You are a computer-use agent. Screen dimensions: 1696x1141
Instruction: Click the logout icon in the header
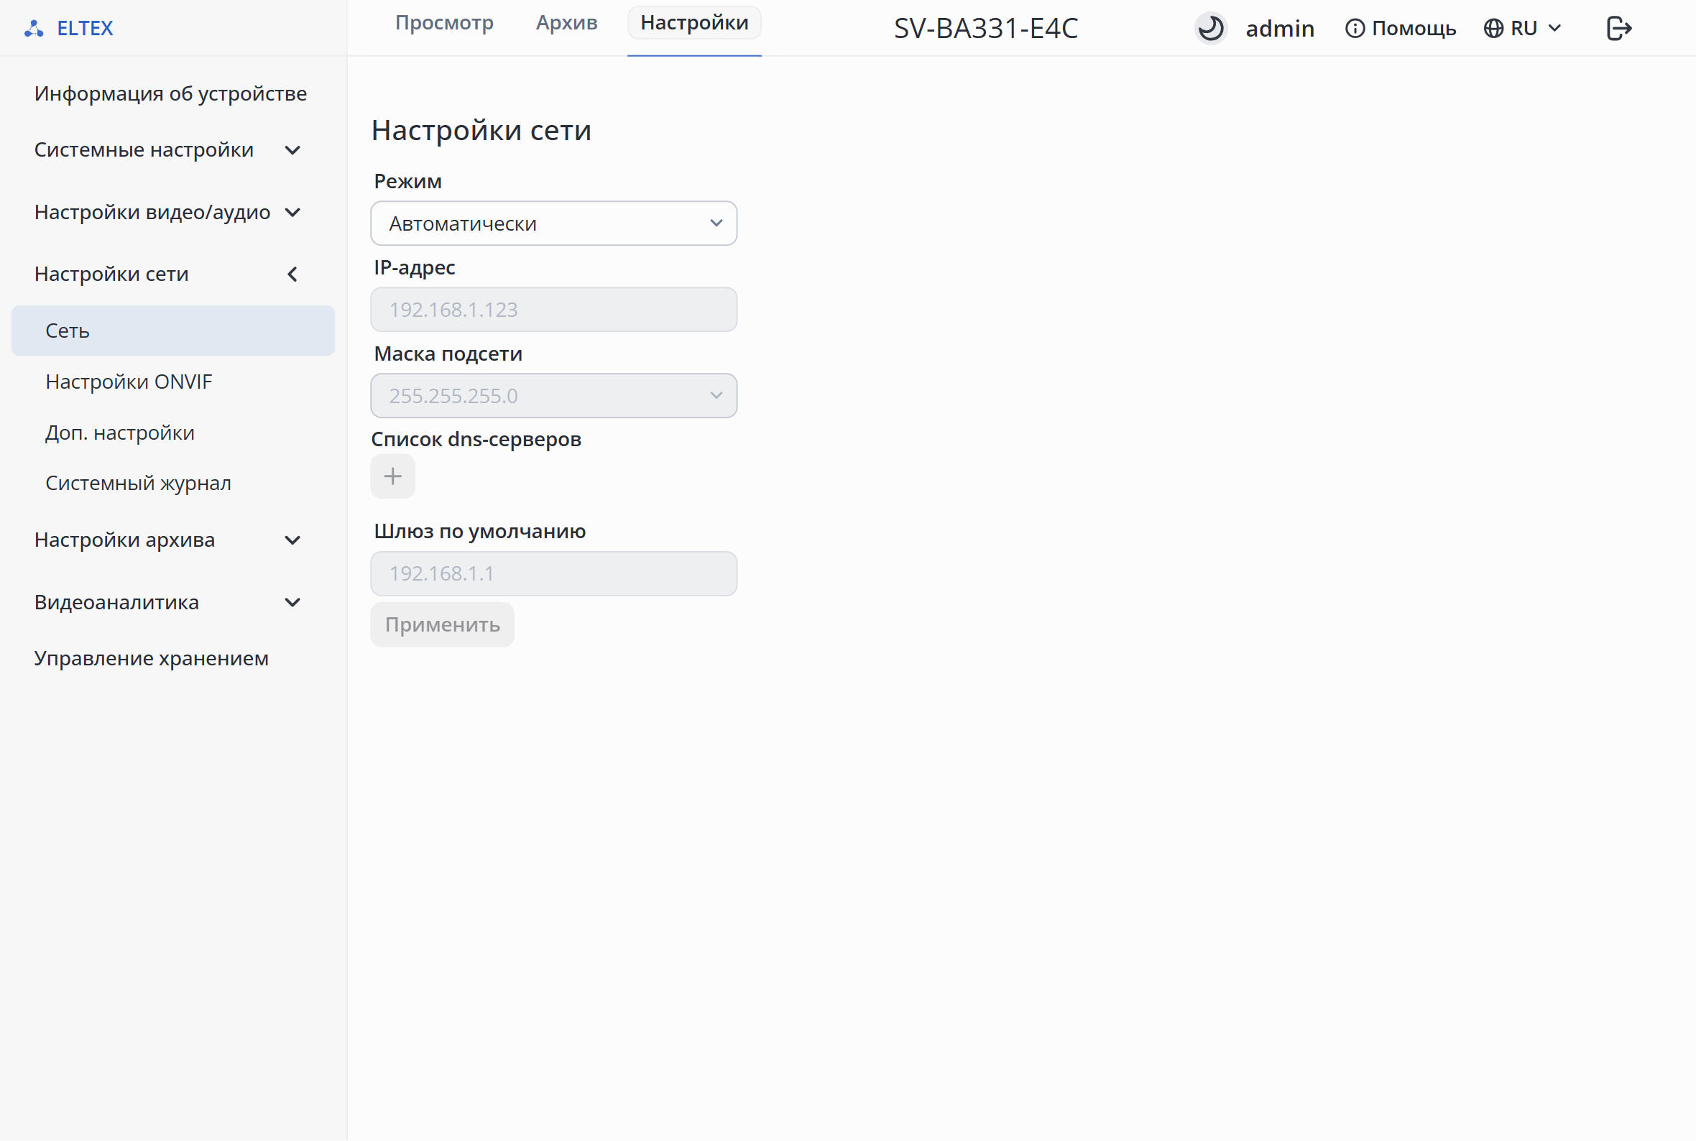[x=1619, y=28]
